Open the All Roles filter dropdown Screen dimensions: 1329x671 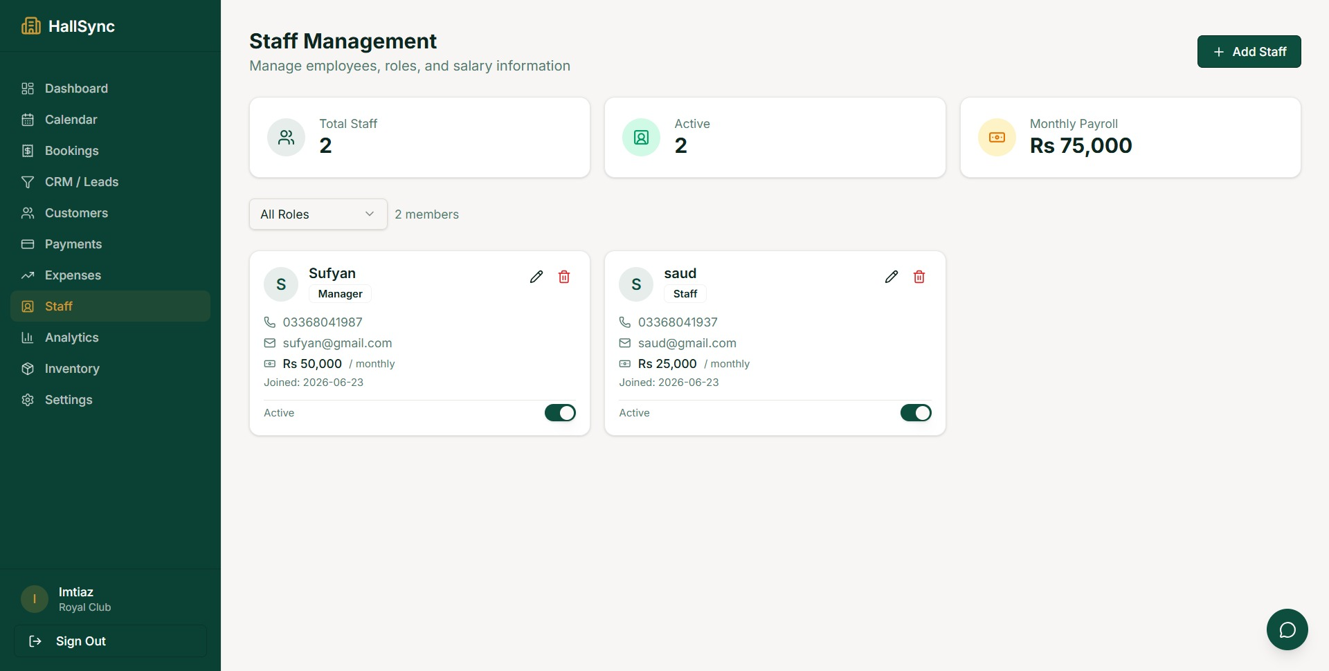(318, 214)
